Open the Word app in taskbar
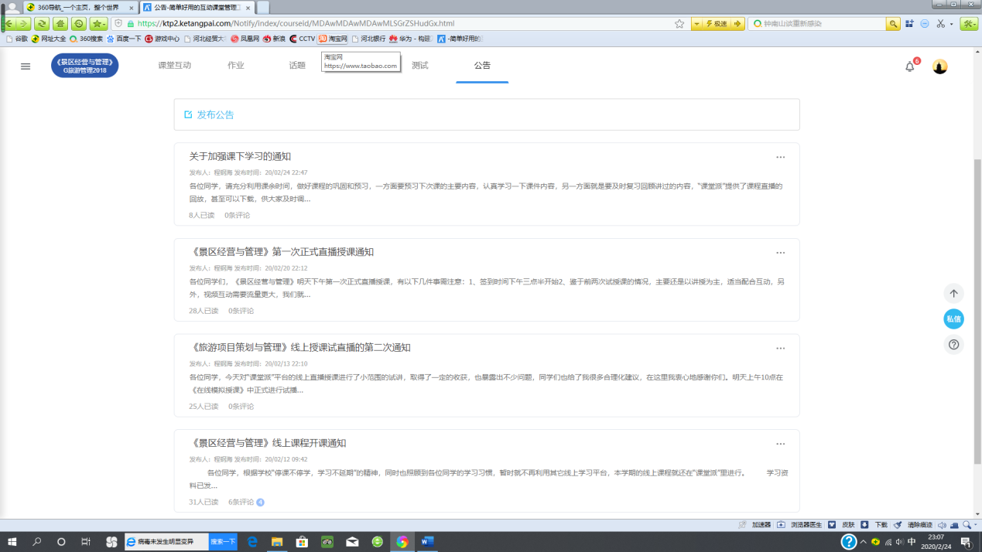 click(426, 542)
